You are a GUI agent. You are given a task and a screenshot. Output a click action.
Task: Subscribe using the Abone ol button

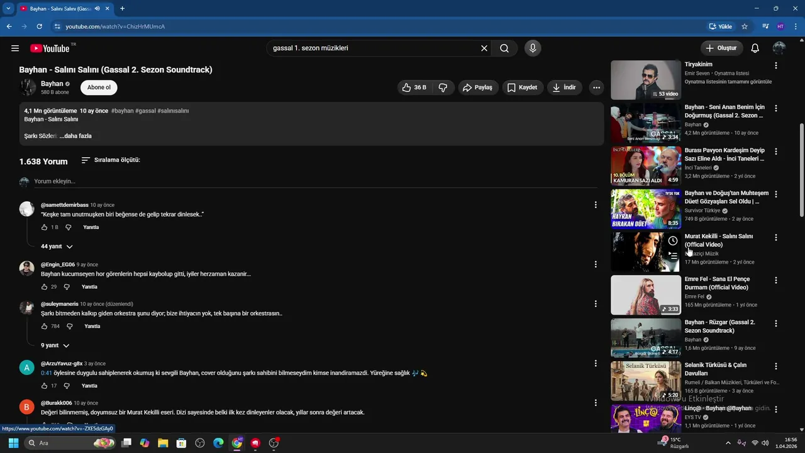pos(99,87)
